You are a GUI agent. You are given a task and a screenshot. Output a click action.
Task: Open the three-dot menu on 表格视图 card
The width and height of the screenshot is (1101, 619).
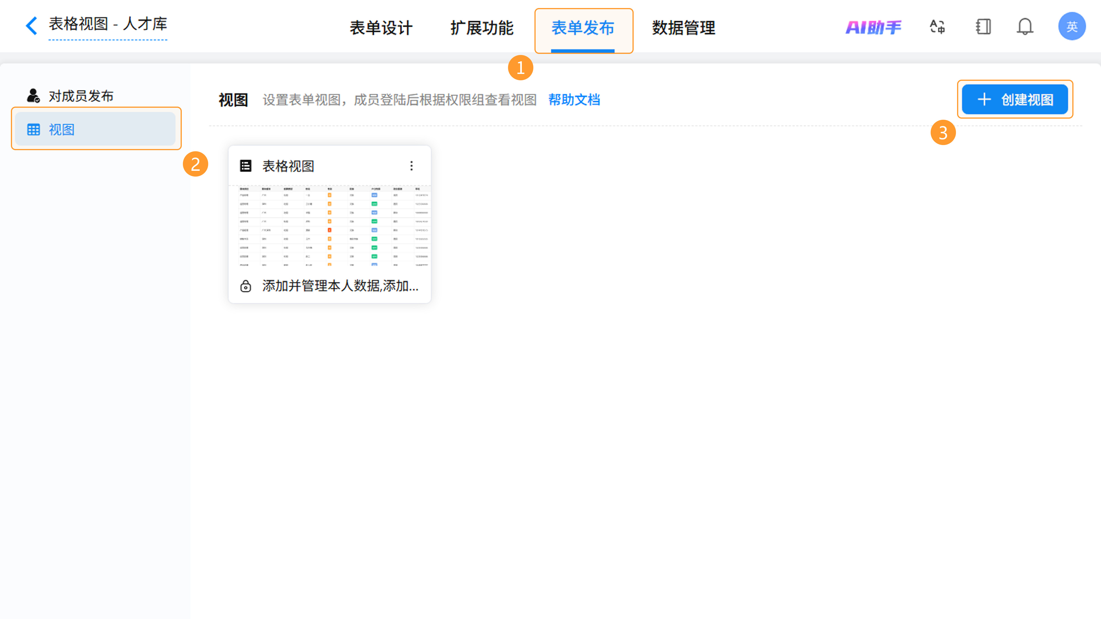point(411,166)
